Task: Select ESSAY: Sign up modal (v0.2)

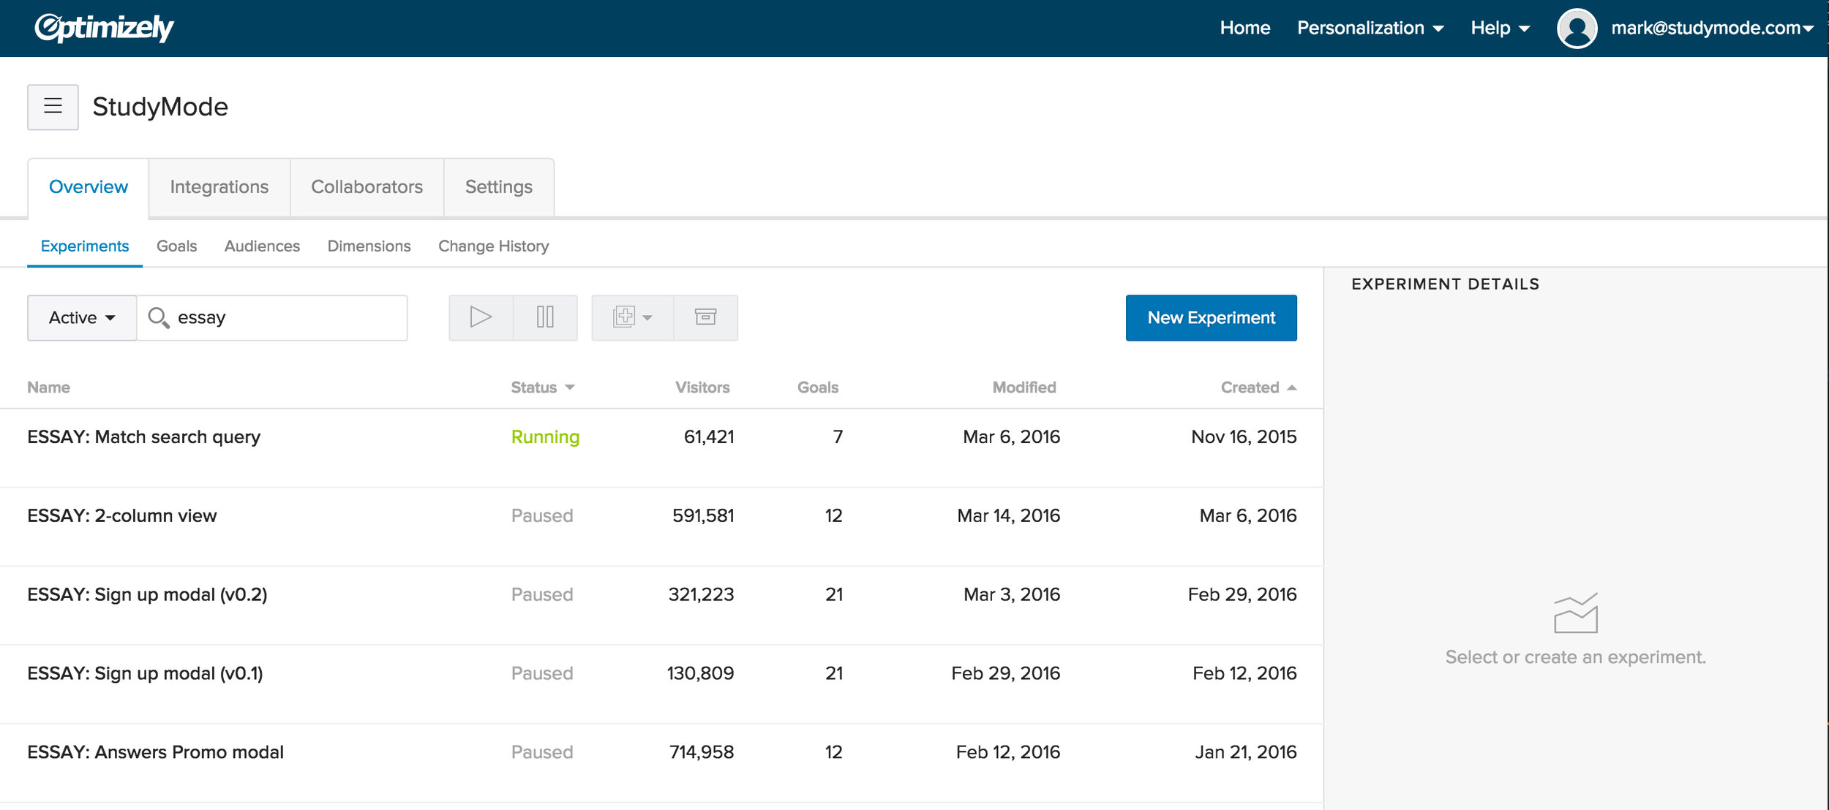Action: [x=147, y=595]
